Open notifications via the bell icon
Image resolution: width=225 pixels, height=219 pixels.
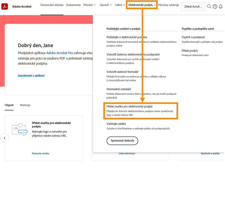point(221,6)
